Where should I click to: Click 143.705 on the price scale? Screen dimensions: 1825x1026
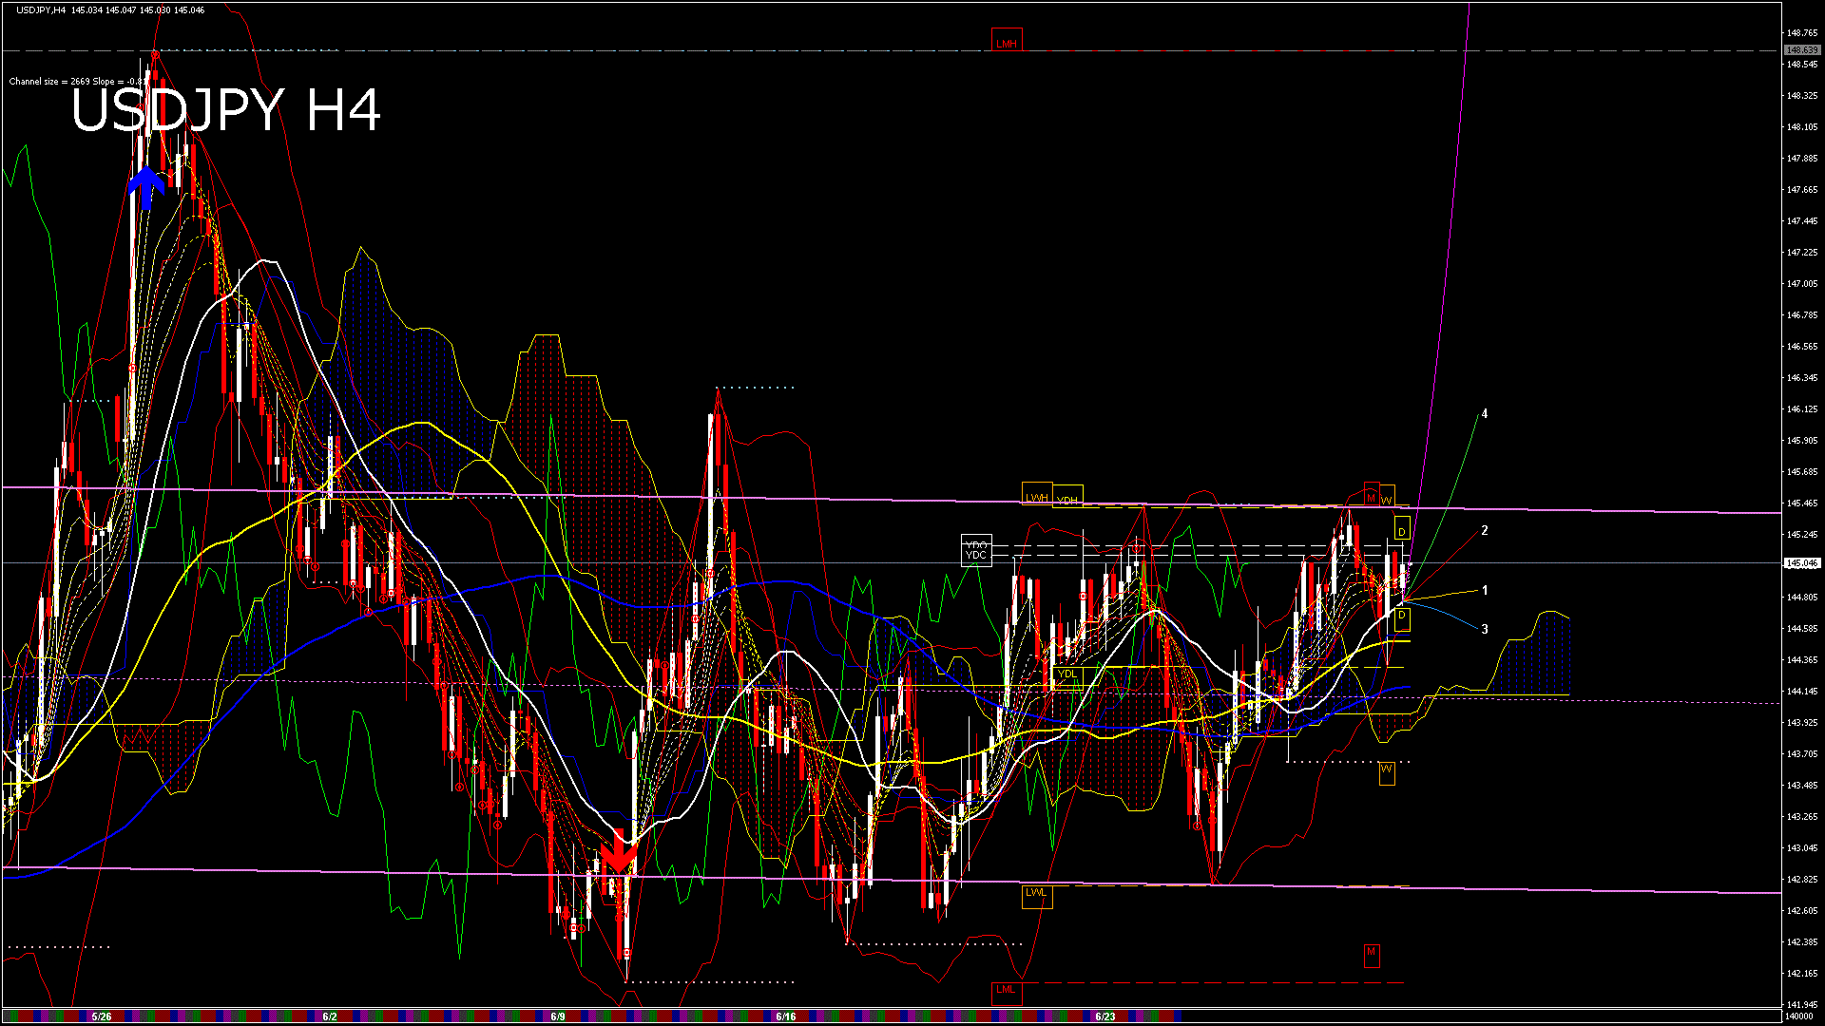[x=1802, y=754]
